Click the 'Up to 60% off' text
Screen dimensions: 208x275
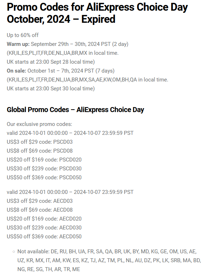tap(23, 35)
